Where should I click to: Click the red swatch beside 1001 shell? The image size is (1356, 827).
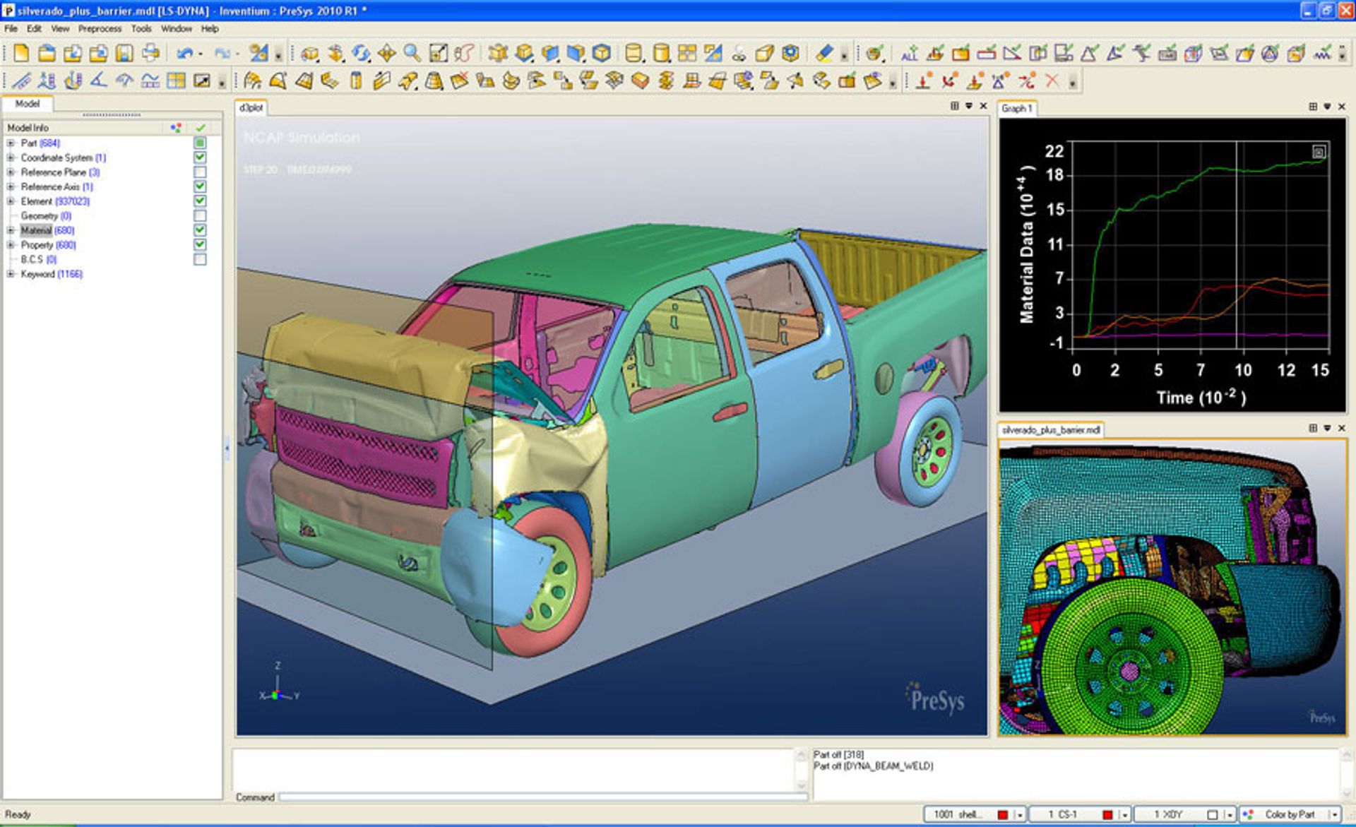tap(1002, 814)
